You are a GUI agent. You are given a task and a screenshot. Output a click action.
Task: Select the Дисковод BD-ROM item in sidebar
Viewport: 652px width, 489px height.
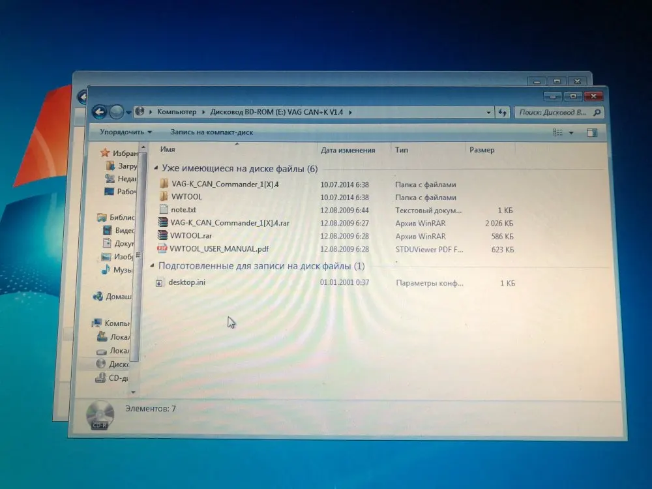(x=112, y=364)
